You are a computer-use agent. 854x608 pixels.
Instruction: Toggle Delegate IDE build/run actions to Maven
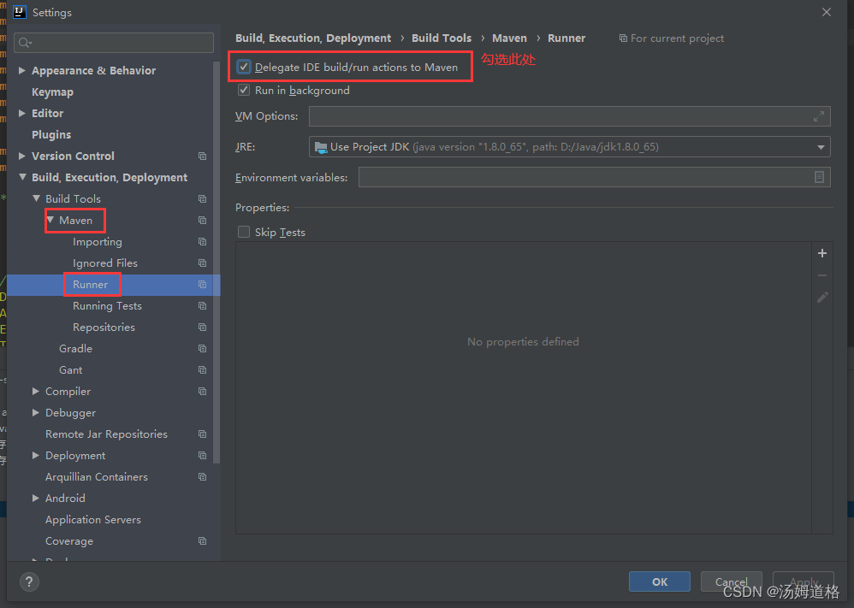(244, 67)
